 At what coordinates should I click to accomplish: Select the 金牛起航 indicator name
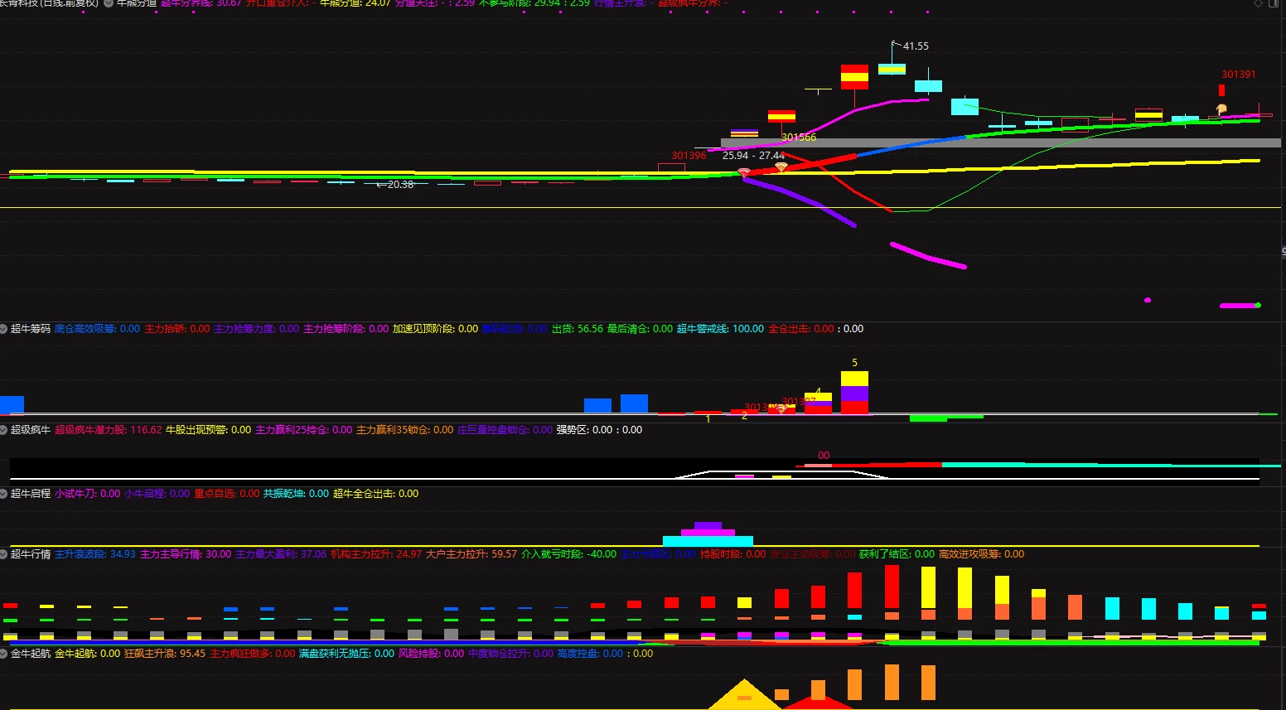31,654
